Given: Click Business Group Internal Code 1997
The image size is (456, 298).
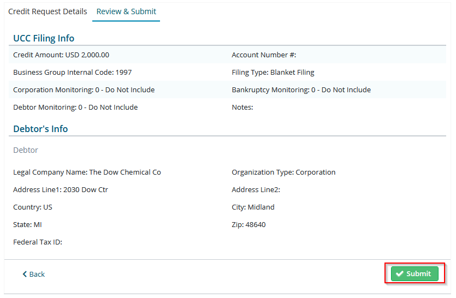Looking at the screenshot, I should [73, 73].
